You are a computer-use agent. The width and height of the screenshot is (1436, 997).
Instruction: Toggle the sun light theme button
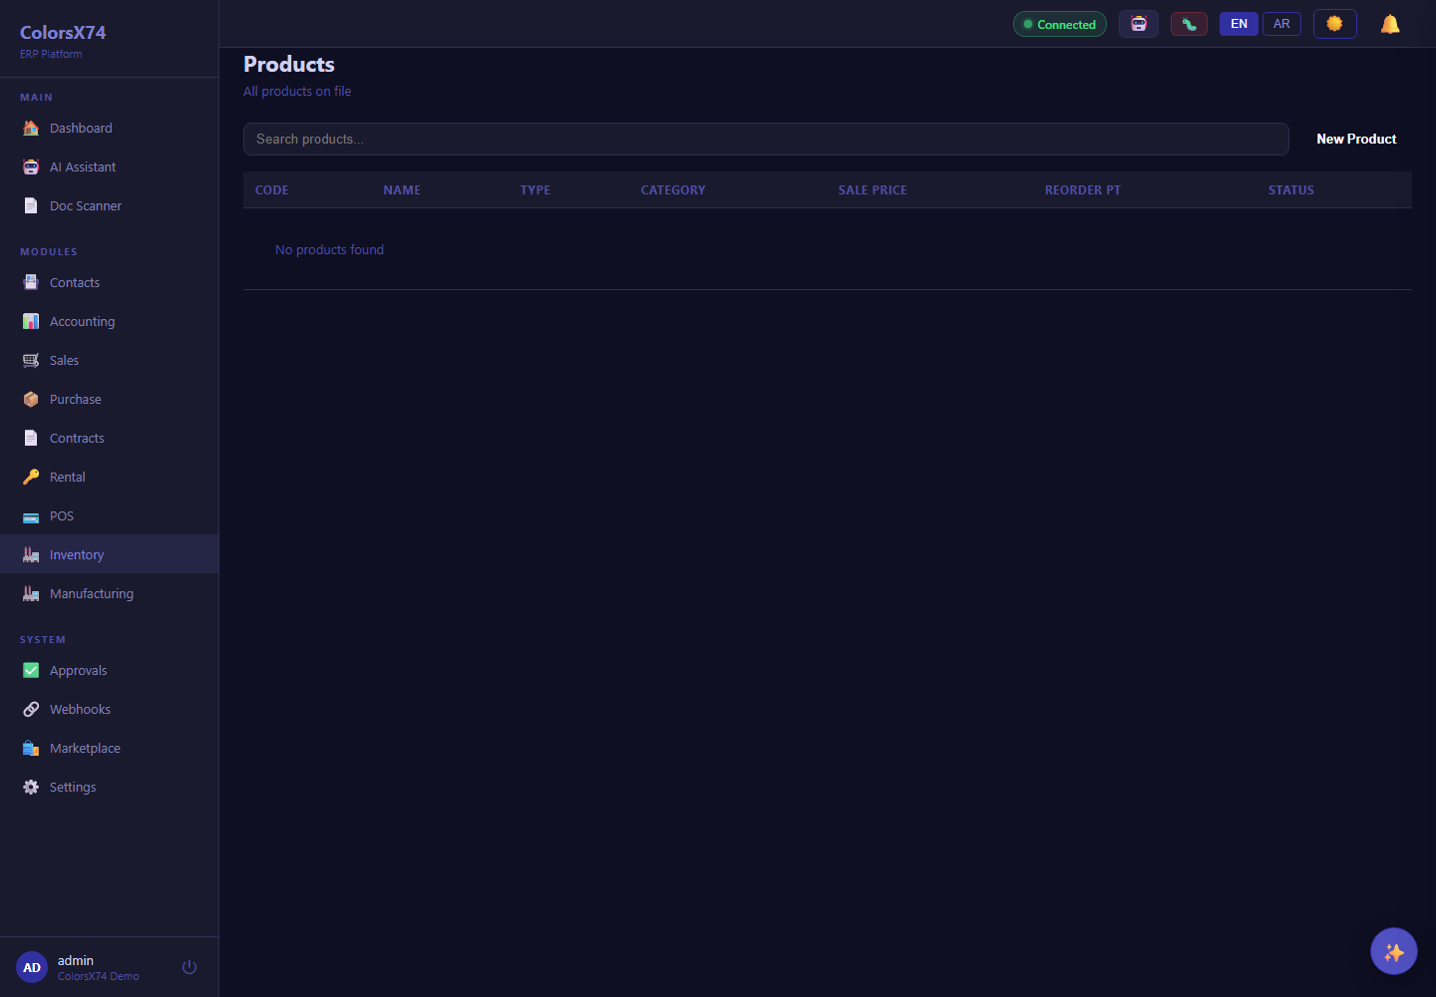[x=1335, y=24]
